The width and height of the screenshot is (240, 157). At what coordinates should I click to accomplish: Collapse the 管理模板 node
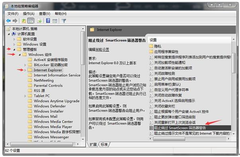14,50
